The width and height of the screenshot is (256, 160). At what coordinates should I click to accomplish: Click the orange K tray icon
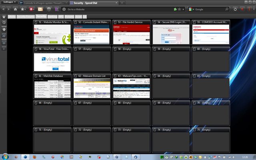(x=190, y=157)
